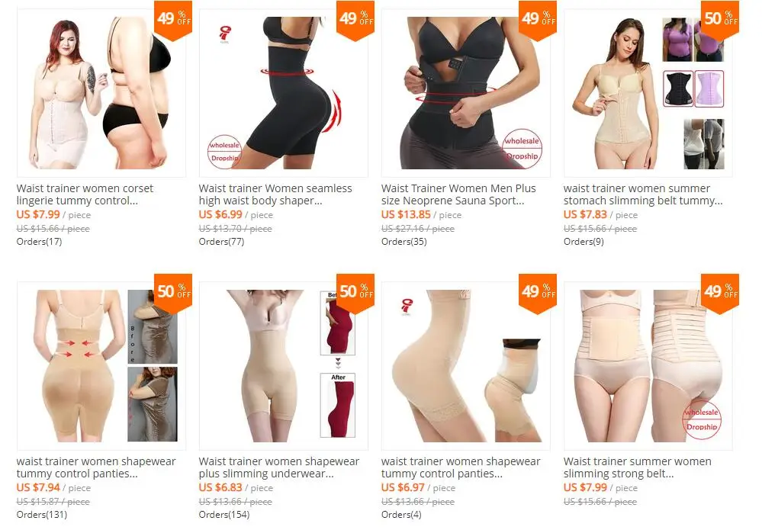Open 'waist trainer women summer stomach slimming belt' link
This screenshot has height=530, width=762.
643,194
